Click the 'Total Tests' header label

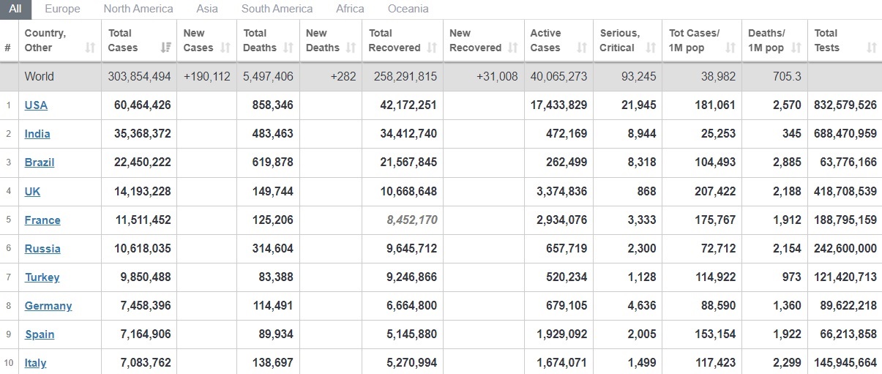pos(827,40)
